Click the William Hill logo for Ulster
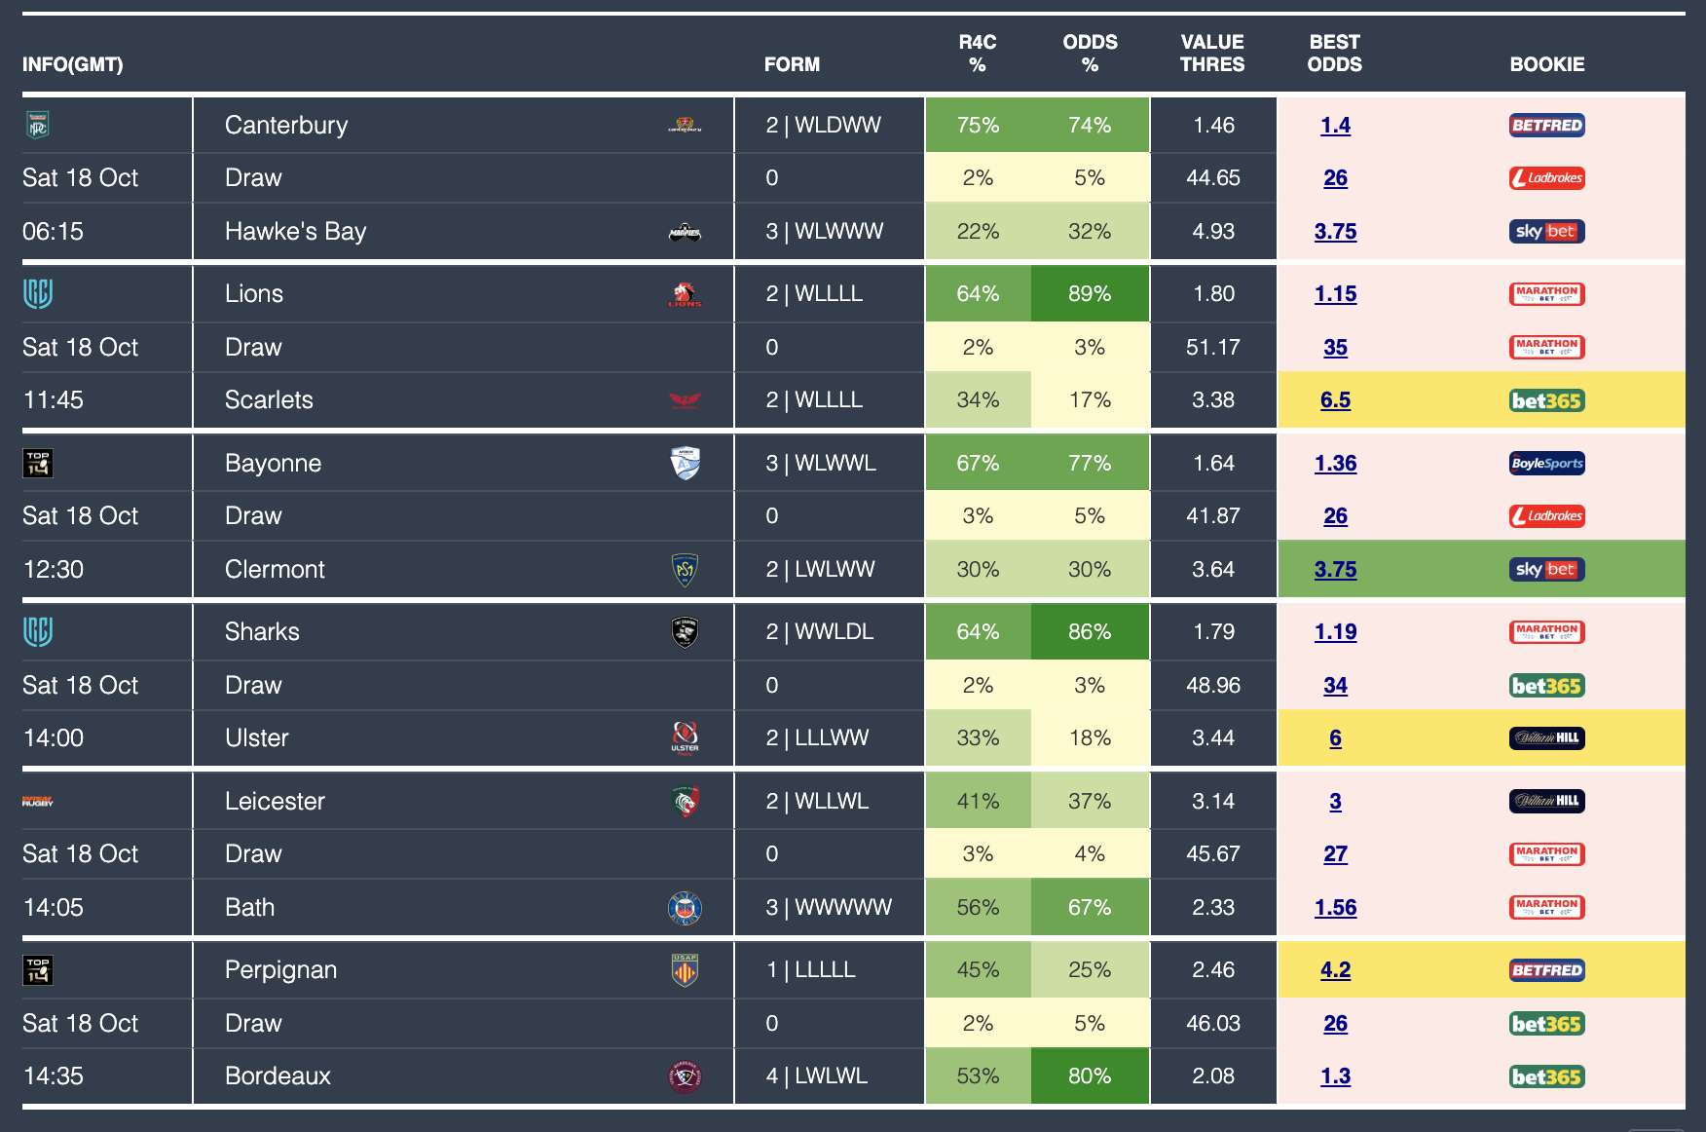 click(1546, 738)
